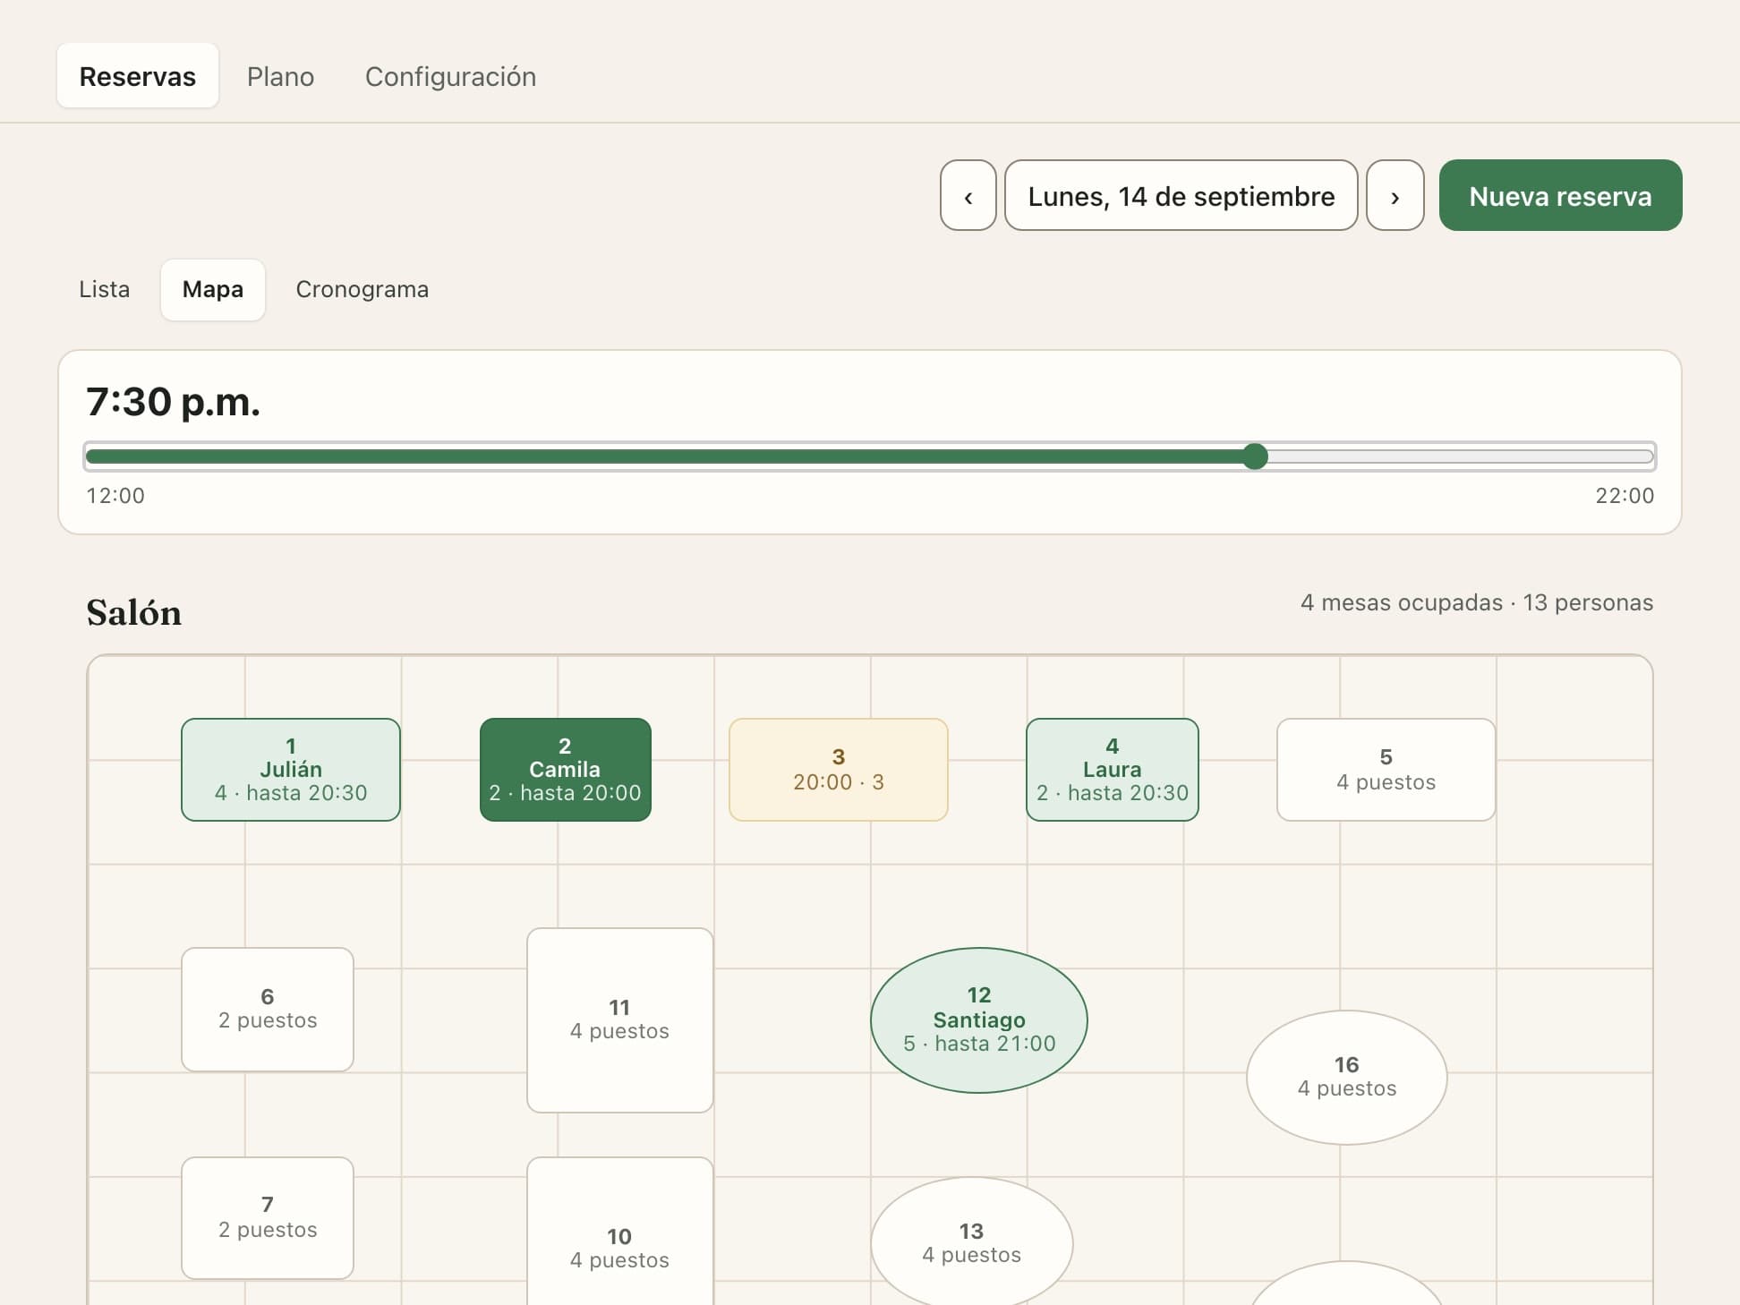Open the Reservas tab
The image size is (1740, 1305).
[x=138, y=76]
